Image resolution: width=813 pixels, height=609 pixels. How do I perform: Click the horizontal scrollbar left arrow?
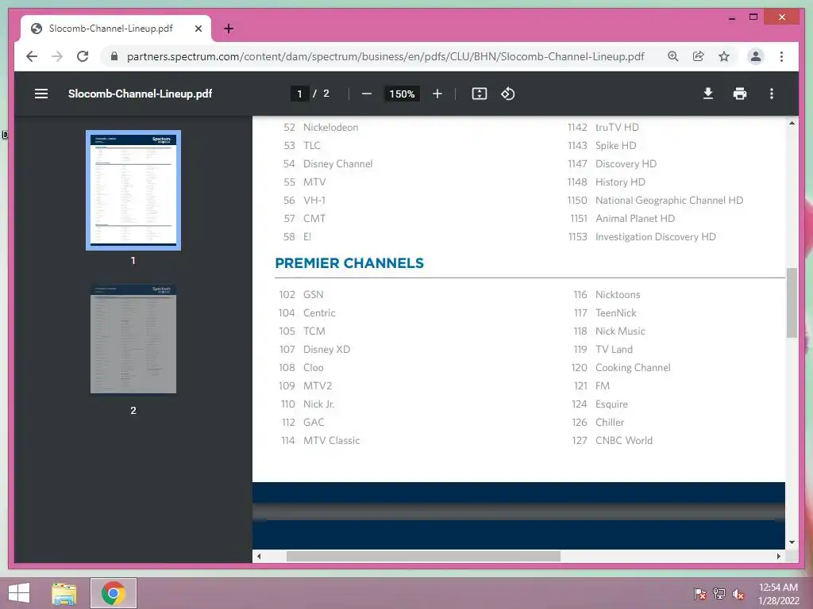tap(259, 556)
